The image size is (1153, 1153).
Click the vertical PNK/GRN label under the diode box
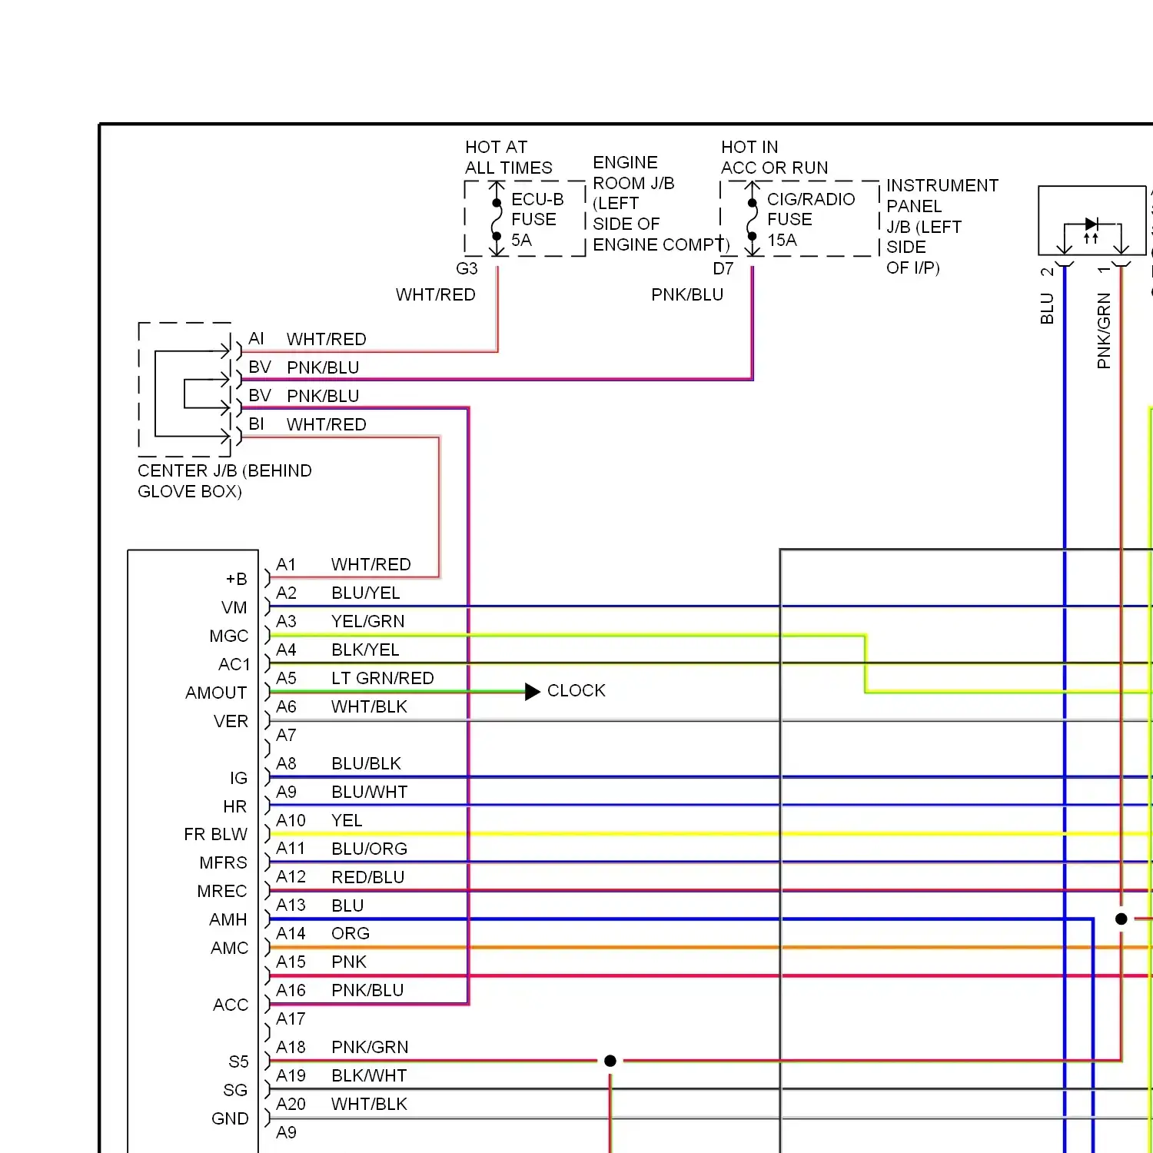(1104, 331)
